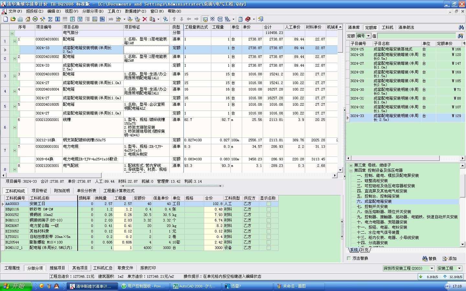466x291 pixels.
Task: Switch to 迅雷7 in taskbar
Action: (248, 286)
